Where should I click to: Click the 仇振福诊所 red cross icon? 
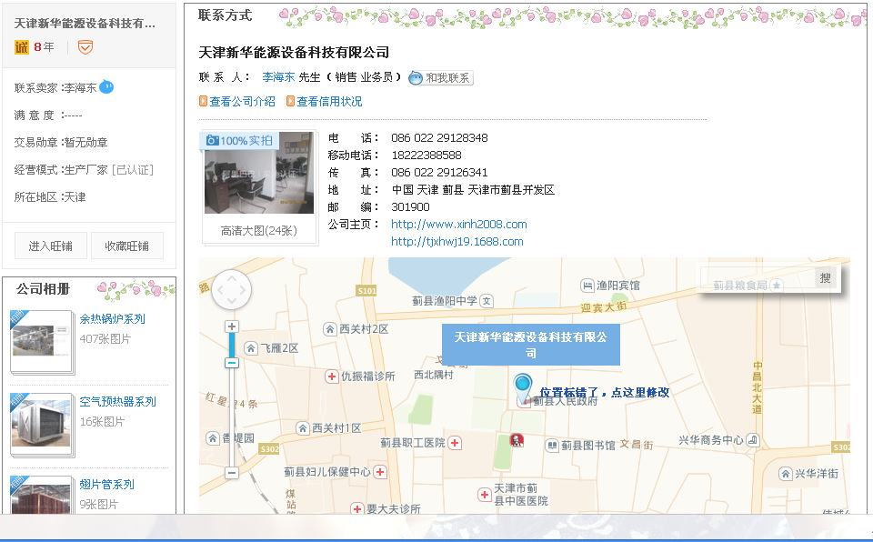[x=332, y=376]
